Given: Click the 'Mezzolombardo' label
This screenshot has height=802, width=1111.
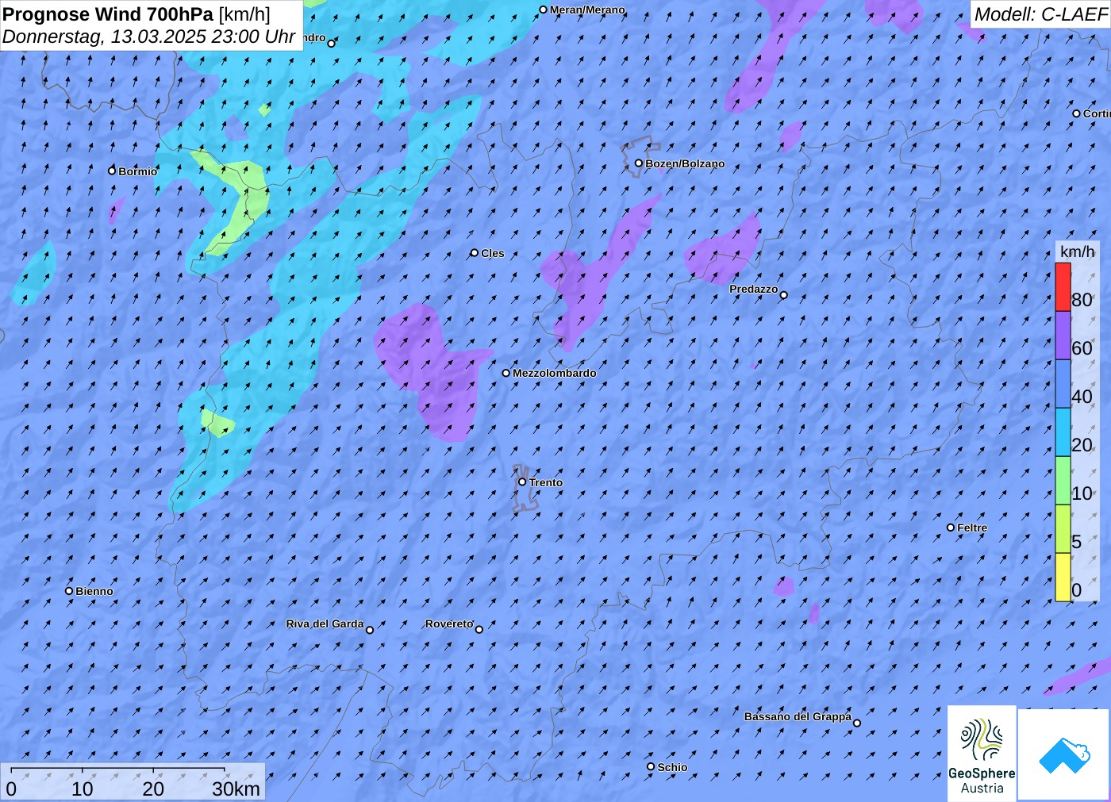Looking at the screenshot, I should pos(554,373).
